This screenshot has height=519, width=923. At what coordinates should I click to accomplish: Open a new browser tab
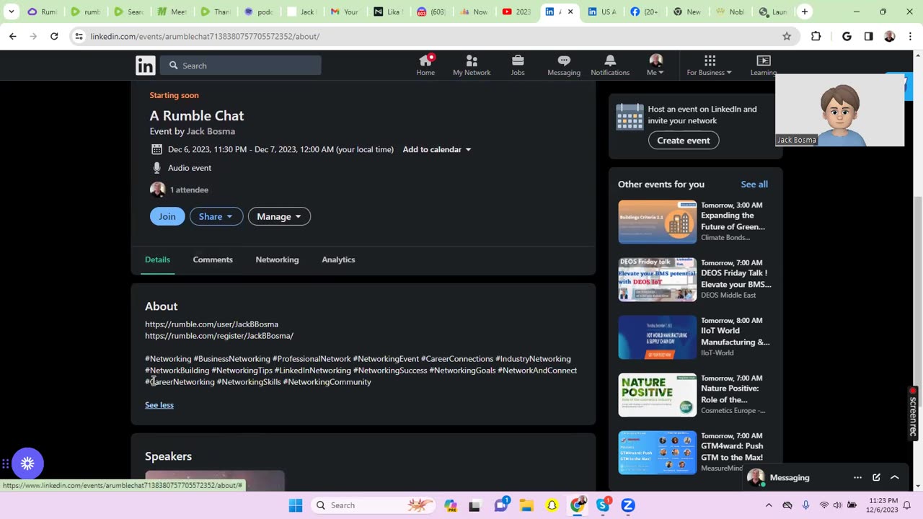click(x=805, y=12)
